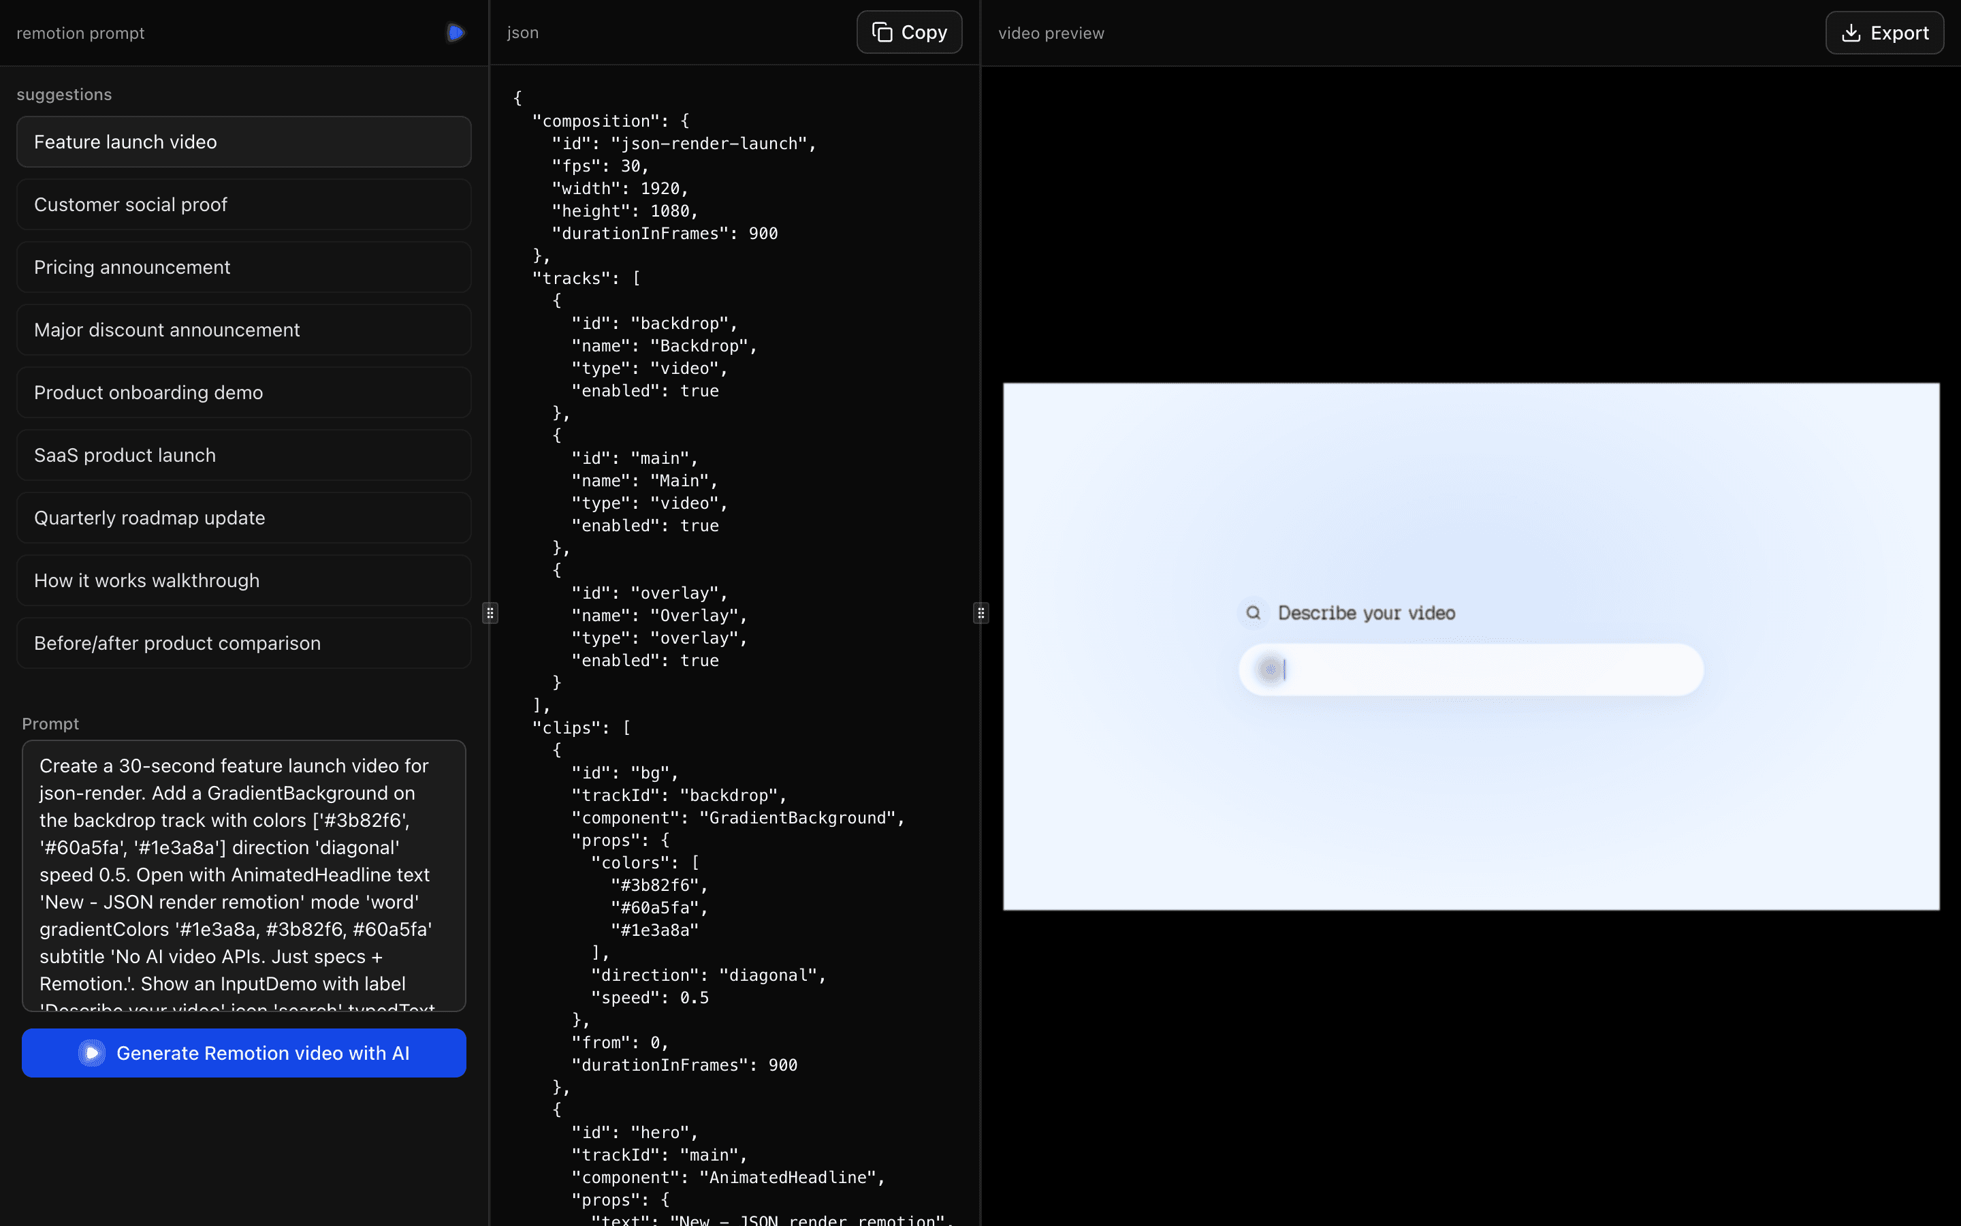Viewport: 1961px width, 1226px height.
Task: Click the magnifier icon next to 'Describe your video'
Action: [1253, 612]
